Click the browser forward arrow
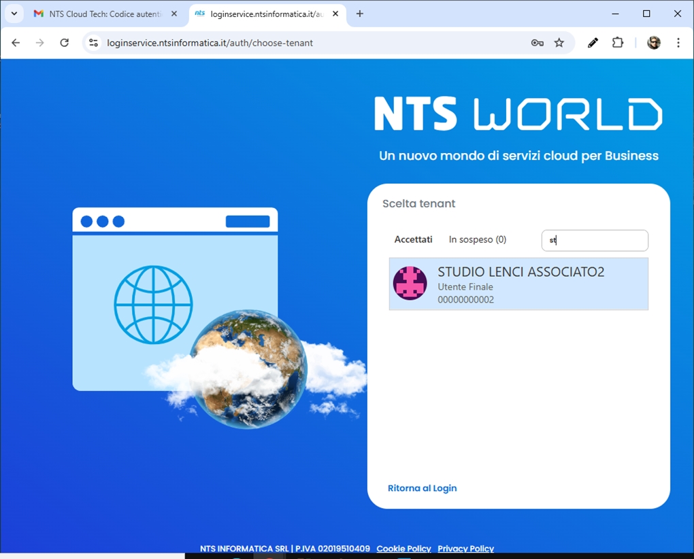The height and width of the screenshot is (559, 694). 40,43
